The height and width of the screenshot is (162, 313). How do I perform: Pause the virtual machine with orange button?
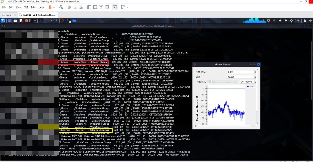50,7
